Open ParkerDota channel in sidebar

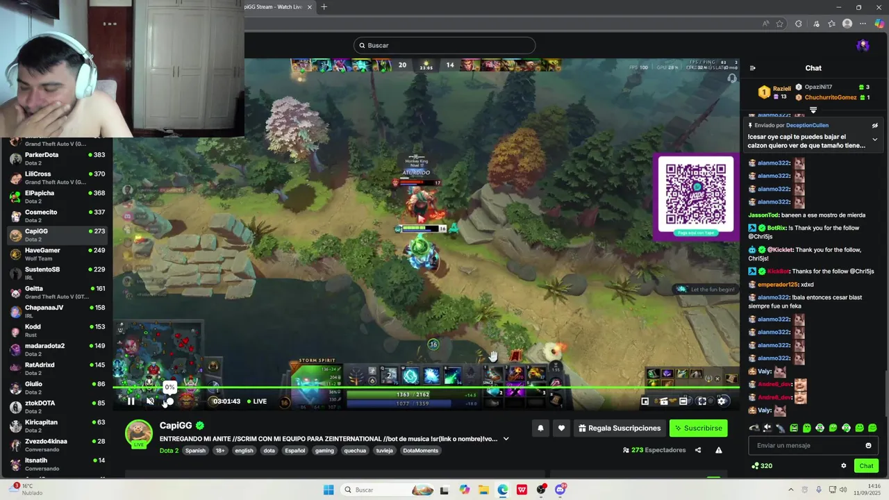coord(56,158)
